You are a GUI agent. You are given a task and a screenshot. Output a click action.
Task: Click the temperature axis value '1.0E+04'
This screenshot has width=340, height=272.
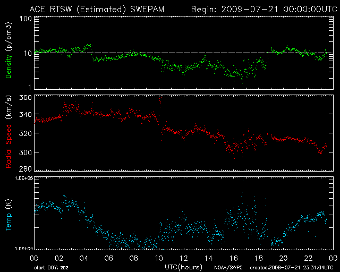(x=24, y=249)
